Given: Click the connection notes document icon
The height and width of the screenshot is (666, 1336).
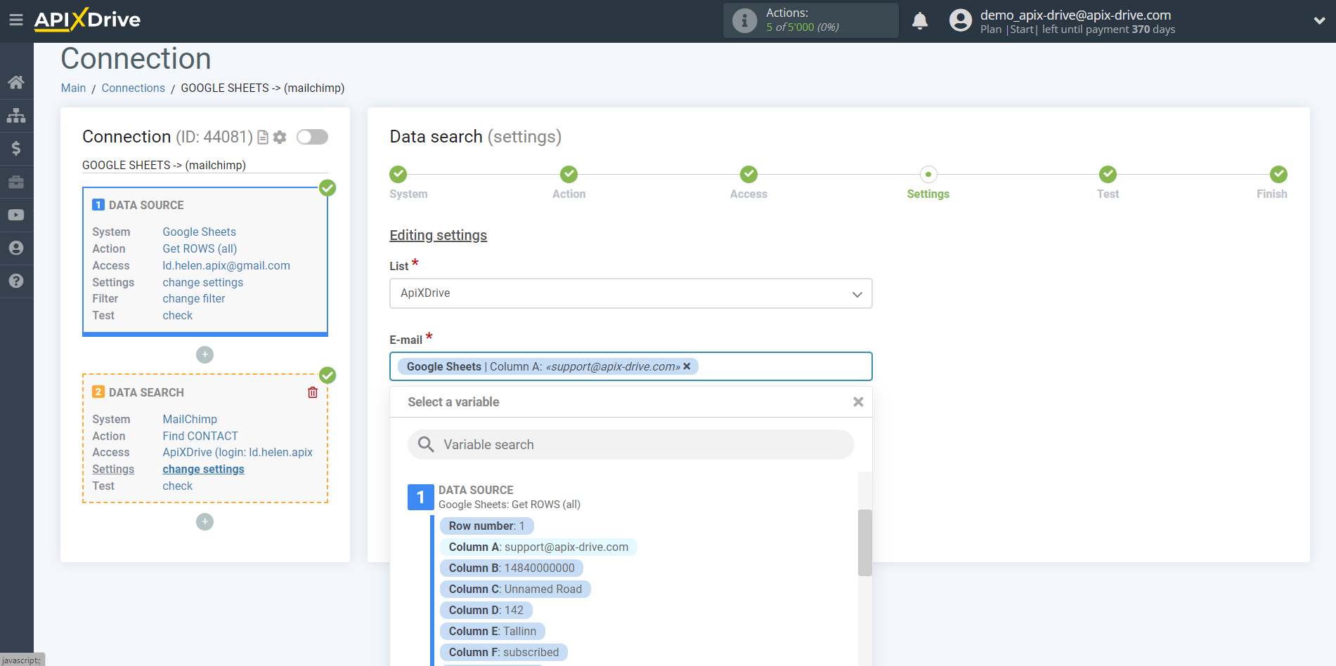Looking at the screenshot, I should [263, 137].
